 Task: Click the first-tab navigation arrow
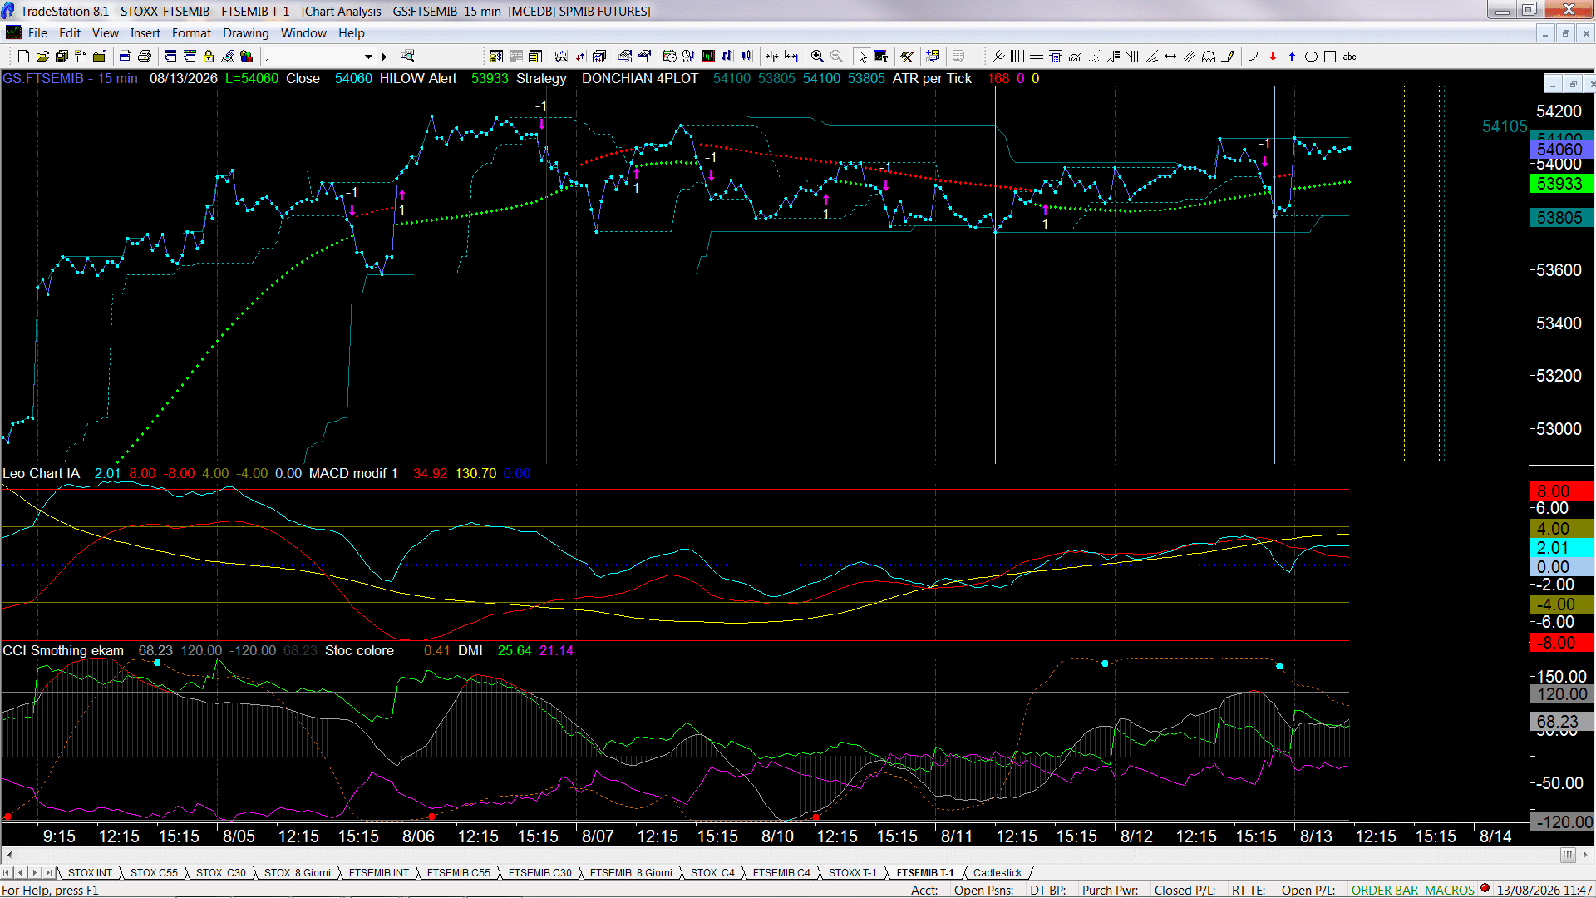[7, 873]
